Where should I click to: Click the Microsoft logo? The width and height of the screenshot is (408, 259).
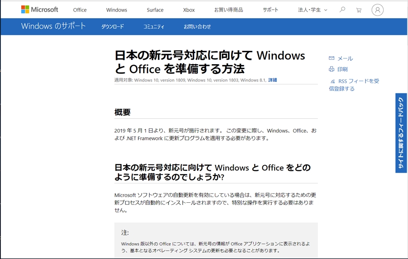tap(39, 10)
